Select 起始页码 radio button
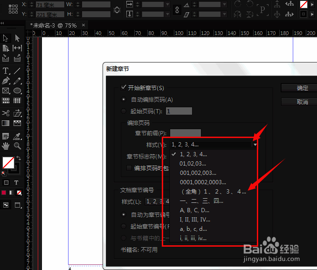317x270 pixels. [x=124, y=111]
